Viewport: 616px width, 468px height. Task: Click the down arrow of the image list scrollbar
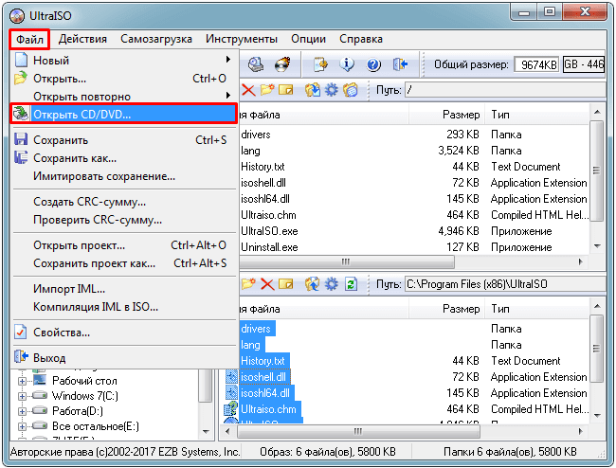597,246
